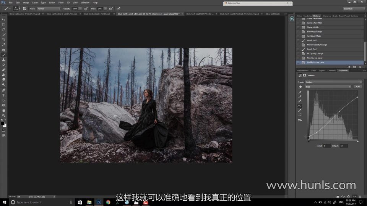Set history brush source at Modify Curves Layer

pos(298,62)
